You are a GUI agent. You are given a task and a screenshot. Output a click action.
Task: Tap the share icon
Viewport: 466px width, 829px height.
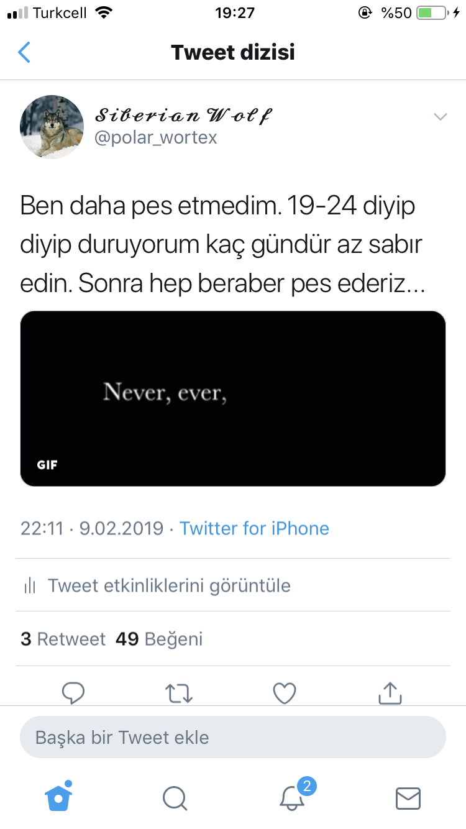click(x=390, y=693)
